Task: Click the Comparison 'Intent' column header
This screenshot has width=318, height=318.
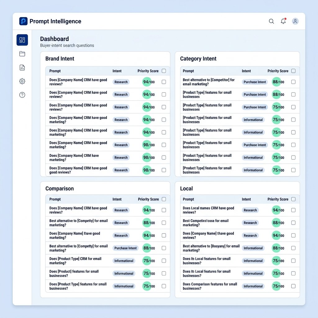Action: [117, 199]
